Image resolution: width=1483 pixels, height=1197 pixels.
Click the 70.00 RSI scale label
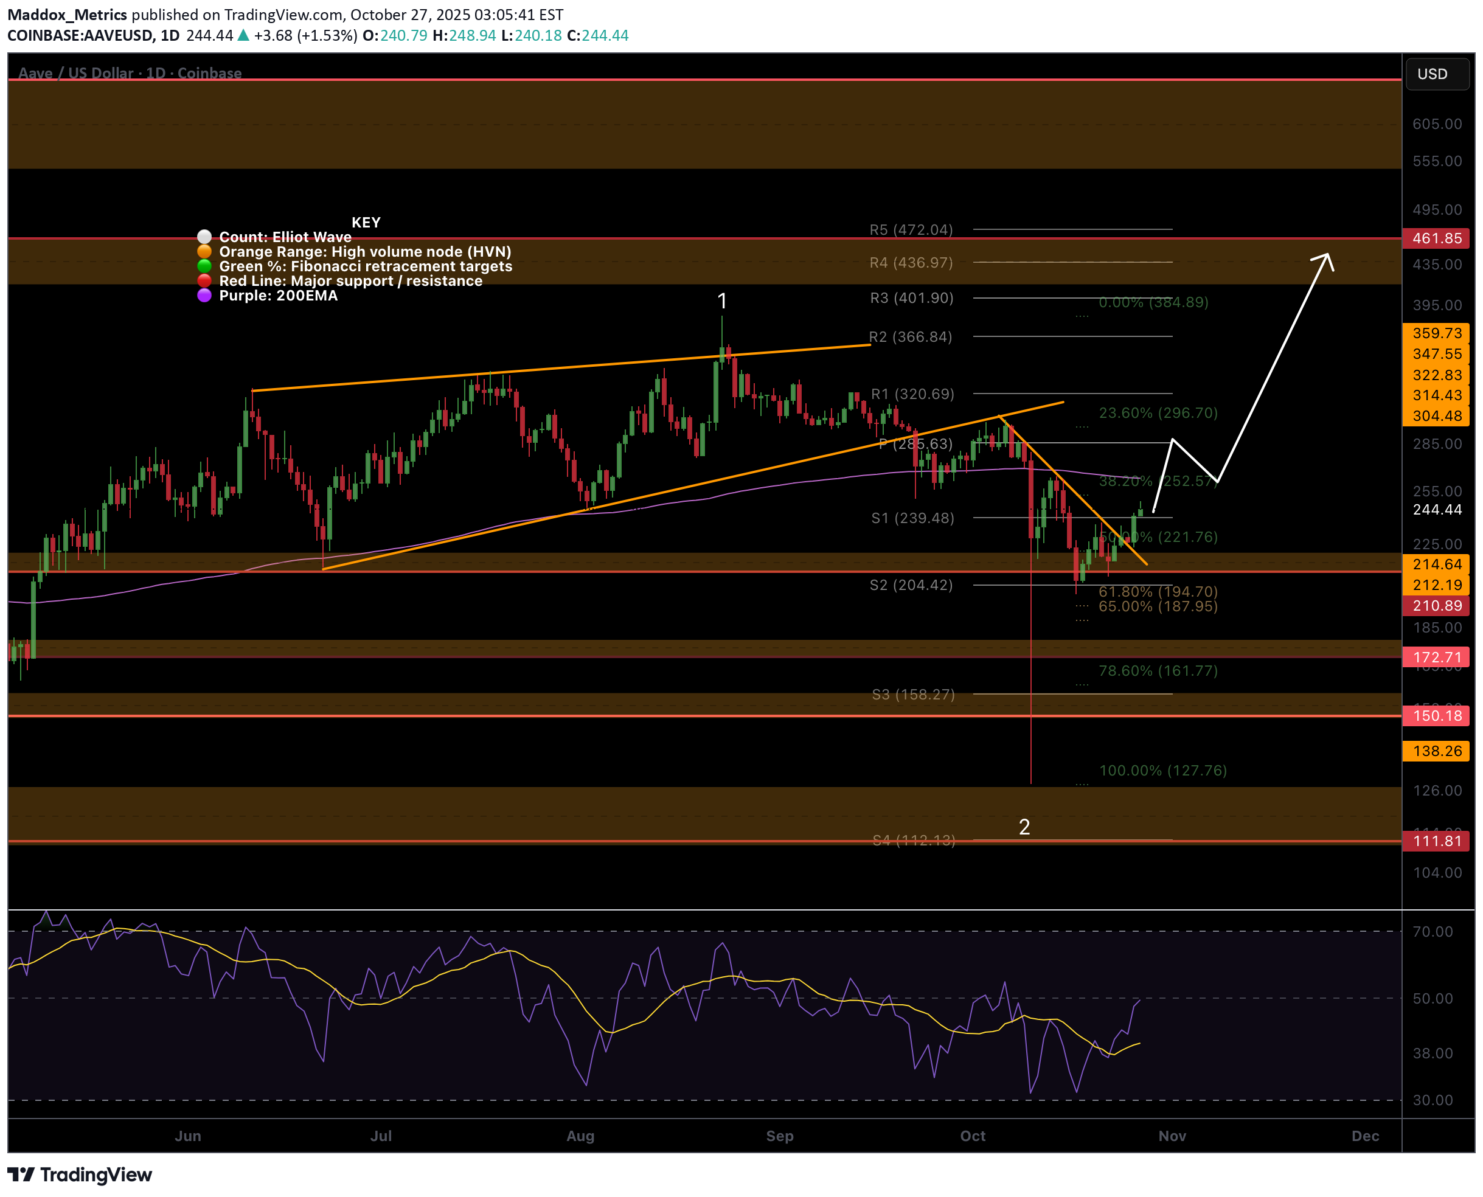1432,932
